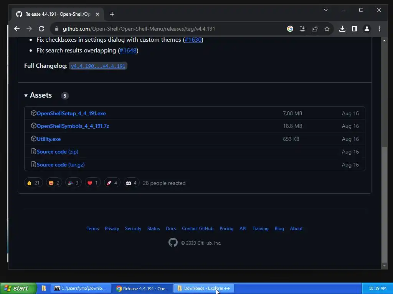This screenshot has height=294, width=393.
Task: Open issue link #1648
Action: (128, 51)
